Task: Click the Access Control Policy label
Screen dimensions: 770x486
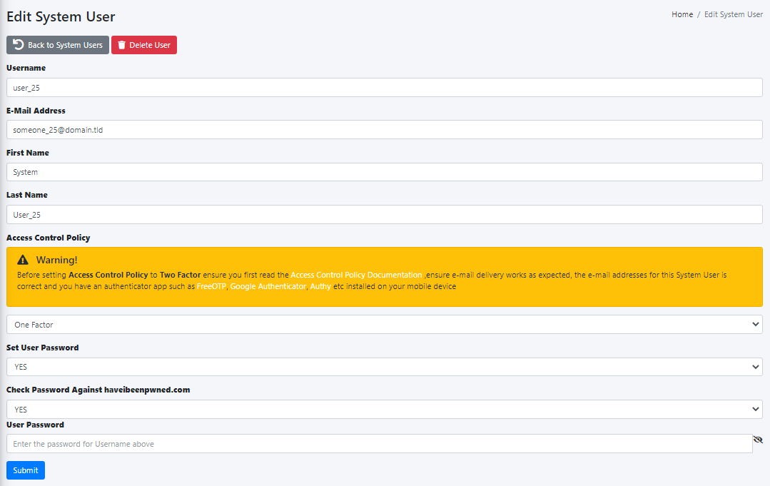Action: (48, 238)
